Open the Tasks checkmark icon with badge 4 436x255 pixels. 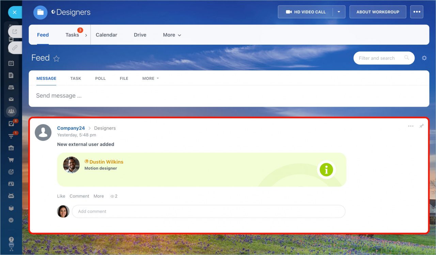pyautogui.click(x=12, y=123)
